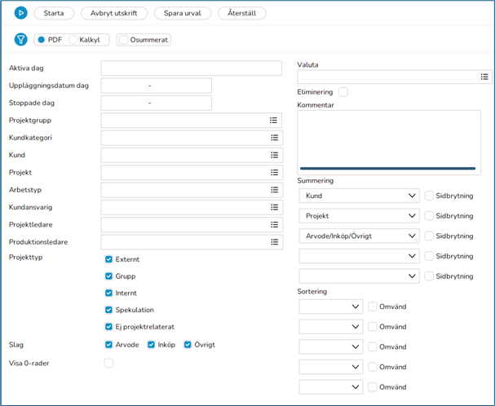
Task: Click the blue filter funnel icon
Action: (20, 40)
